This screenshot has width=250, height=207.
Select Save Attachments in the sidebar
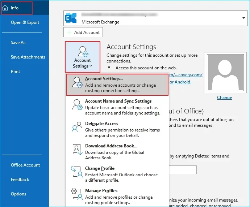coord(28,57)
